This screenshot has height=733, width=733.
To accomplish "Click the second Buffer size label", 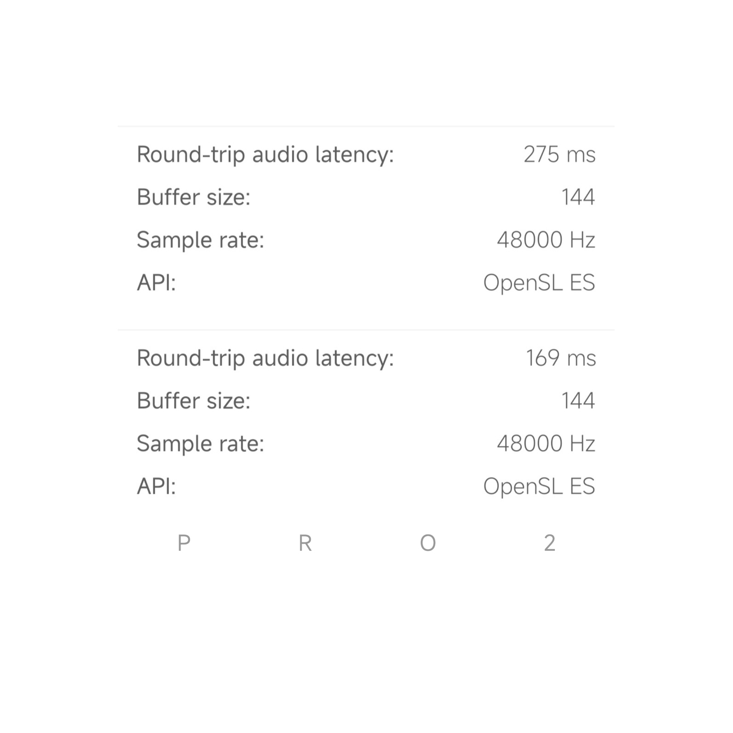I will tap(194, 401).
